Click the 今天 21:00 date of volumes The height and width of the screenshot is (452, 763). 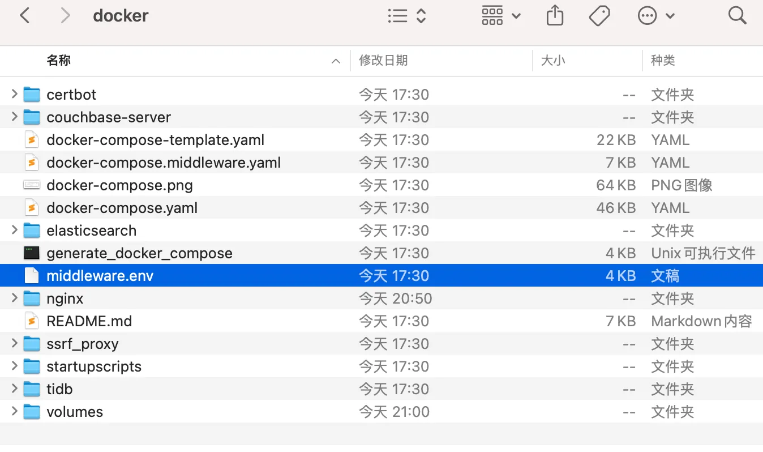(x=394, y=412)
